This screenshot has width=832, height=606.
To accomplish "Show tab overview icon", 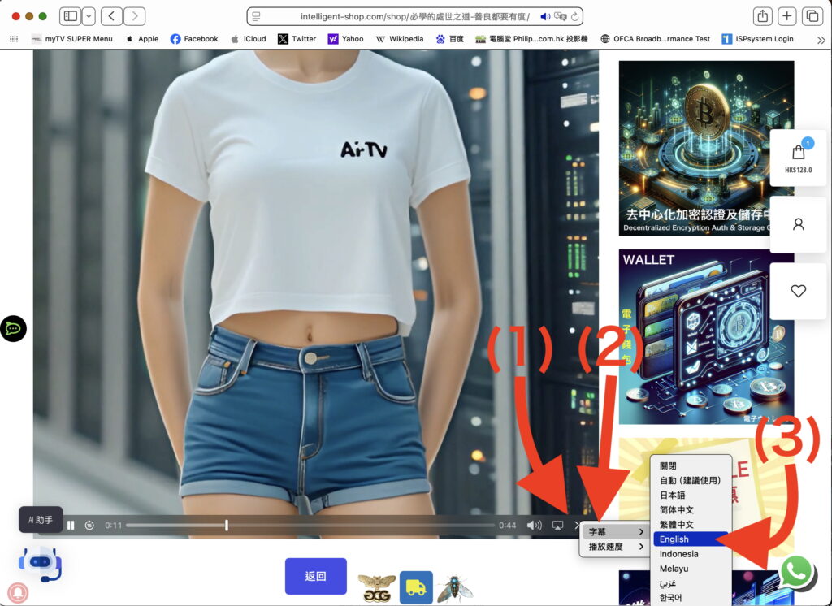I will (x=812, y=16).
